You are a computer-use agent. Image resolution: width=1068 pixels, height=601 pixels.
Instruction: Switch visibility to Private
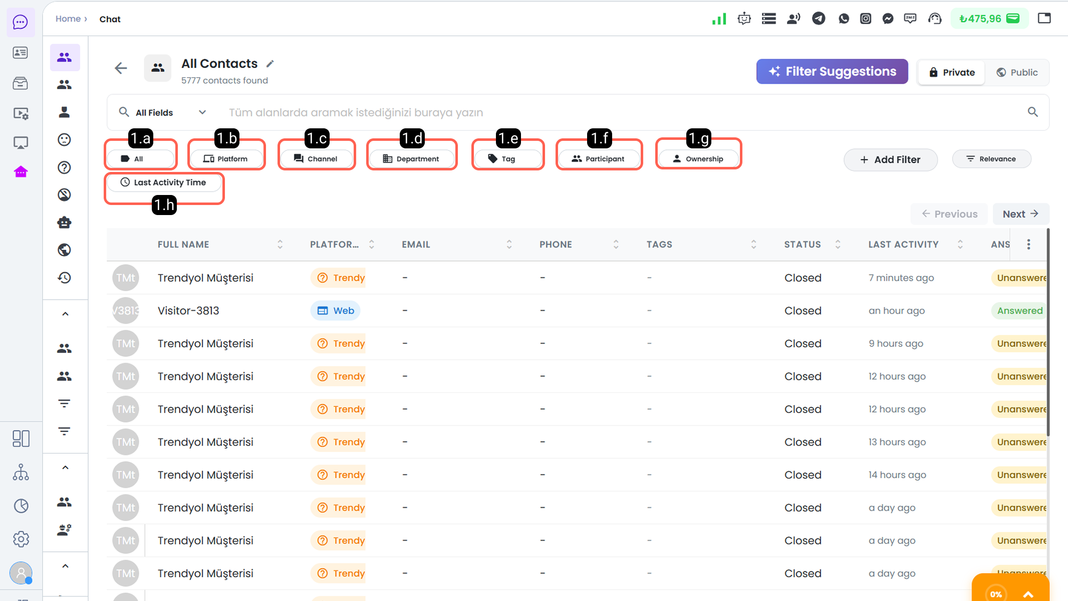click(x=952, y=73)
